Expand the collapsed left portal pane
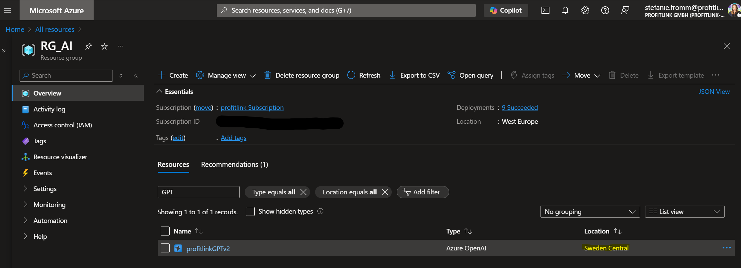 pyautogui.click(x=4, y=51)
